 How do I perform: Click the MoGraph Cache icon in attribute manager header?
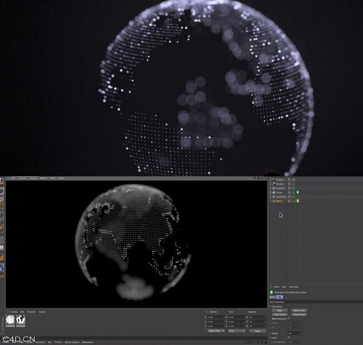272,292
